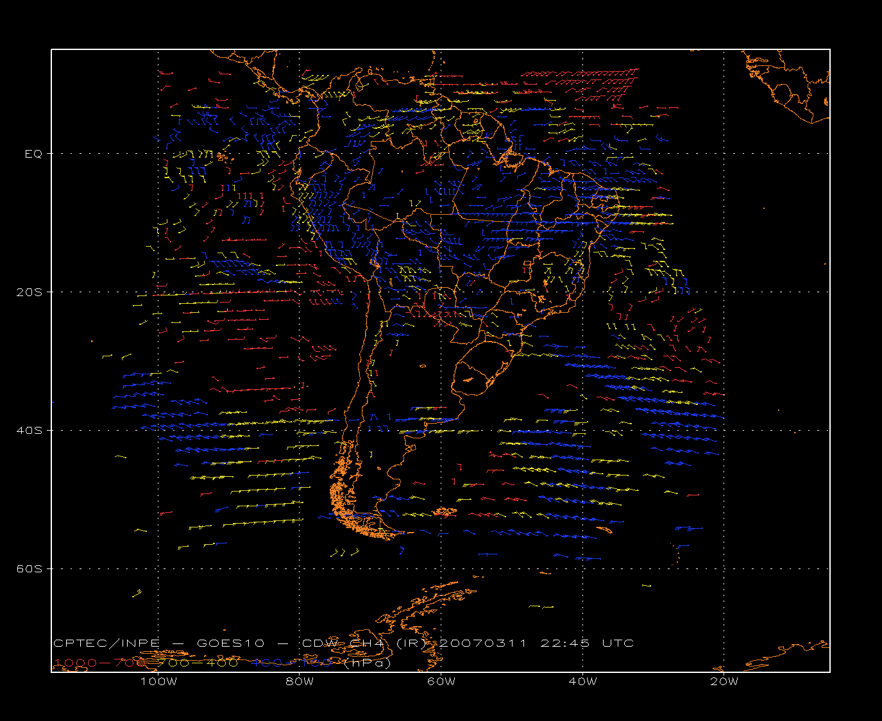Image resolution: width=882 pixels, height=721 pixels.
Task: Click the (hPa) unit label
Action: click(x=368, y=663)
